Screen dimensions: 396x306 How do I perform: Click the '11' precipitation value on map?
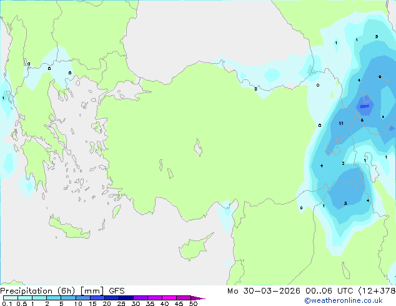click(341, 124)
